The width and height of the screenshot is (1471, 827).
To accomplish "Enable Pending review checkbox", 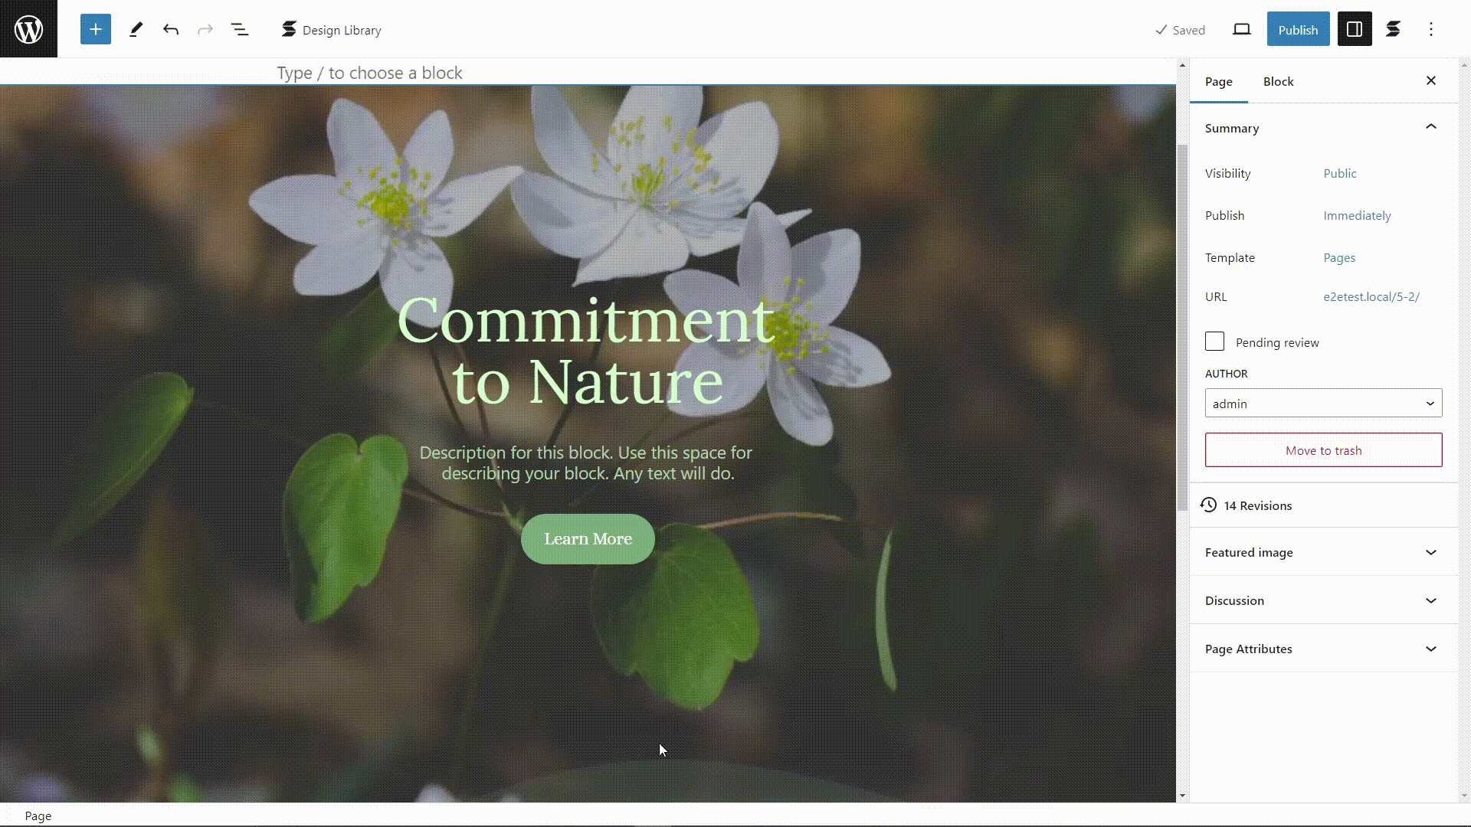I will tap(1215, 342).
